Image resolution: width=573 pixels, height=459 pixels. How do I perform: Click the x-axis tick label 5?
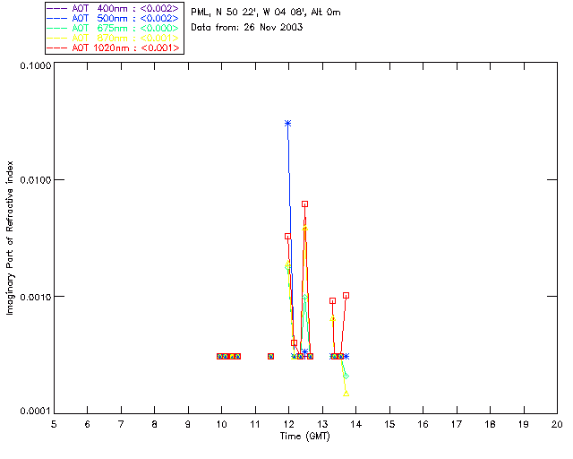point(54,424)
